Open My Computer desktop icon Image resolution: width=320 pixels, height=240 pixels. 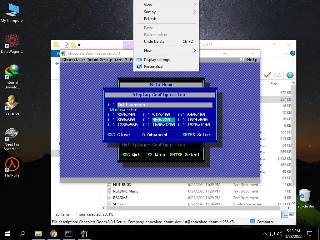pyautogui.click(x=12, y=12)
